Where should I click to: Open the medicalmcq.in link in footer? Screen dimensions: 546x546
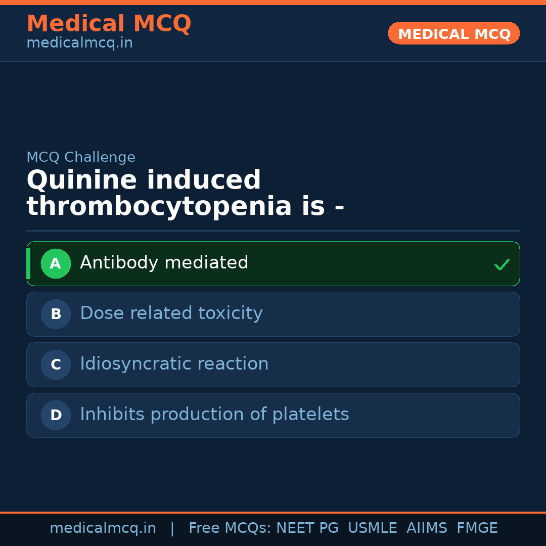pos(103,528)
